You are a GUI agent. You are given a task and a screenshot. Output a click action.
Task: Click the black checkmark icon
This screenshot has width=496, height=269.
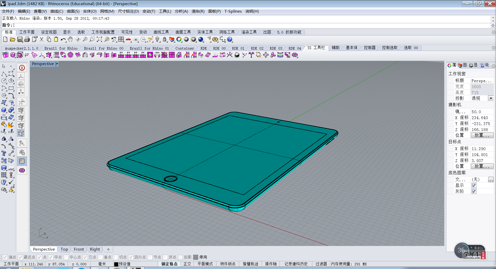point(11,182)
